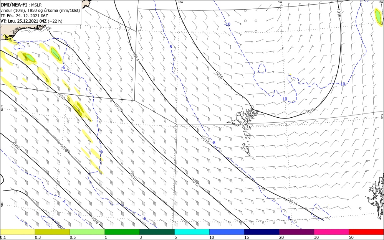This screenshot has height=240, width=384.
Task: Select the red 50+ legend swatch
Action: coord(366,232)
